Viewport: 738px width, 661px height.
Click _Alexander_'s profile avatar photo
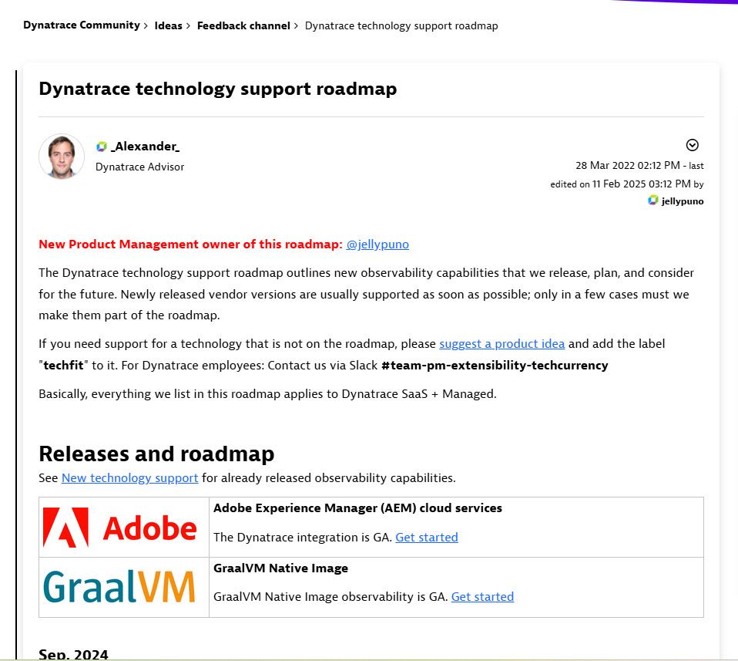[62, 157]
